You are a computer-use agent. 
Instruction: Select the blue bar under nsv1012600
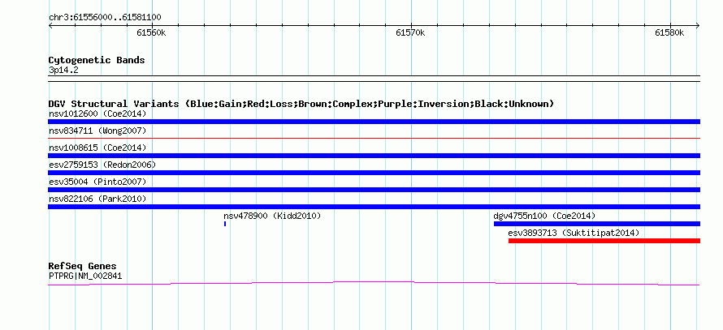[374, 122]
